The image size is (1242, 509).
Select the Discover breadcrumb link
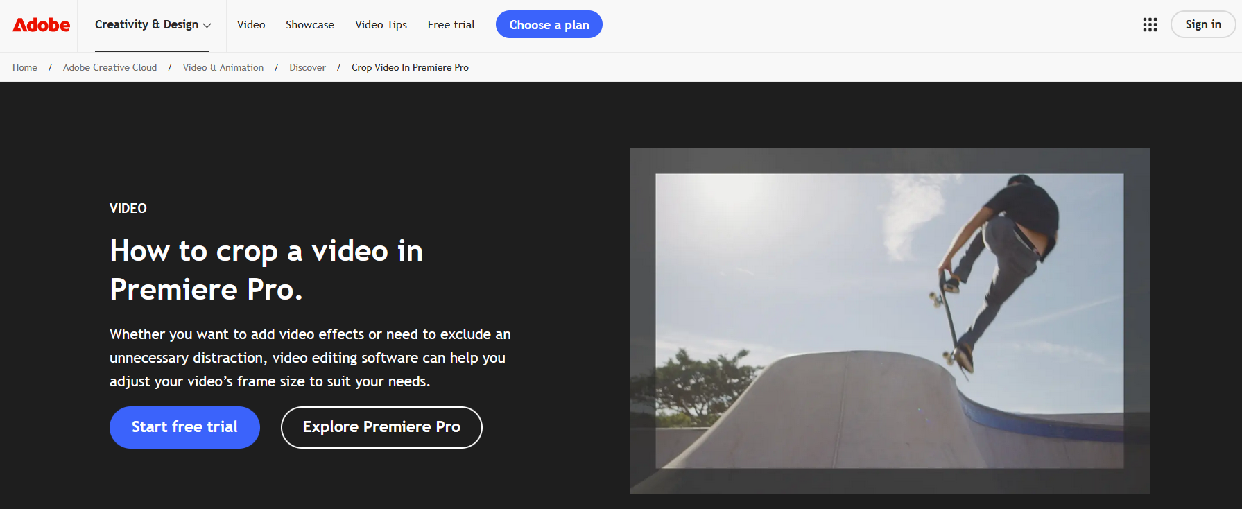[x=307, y=67]
